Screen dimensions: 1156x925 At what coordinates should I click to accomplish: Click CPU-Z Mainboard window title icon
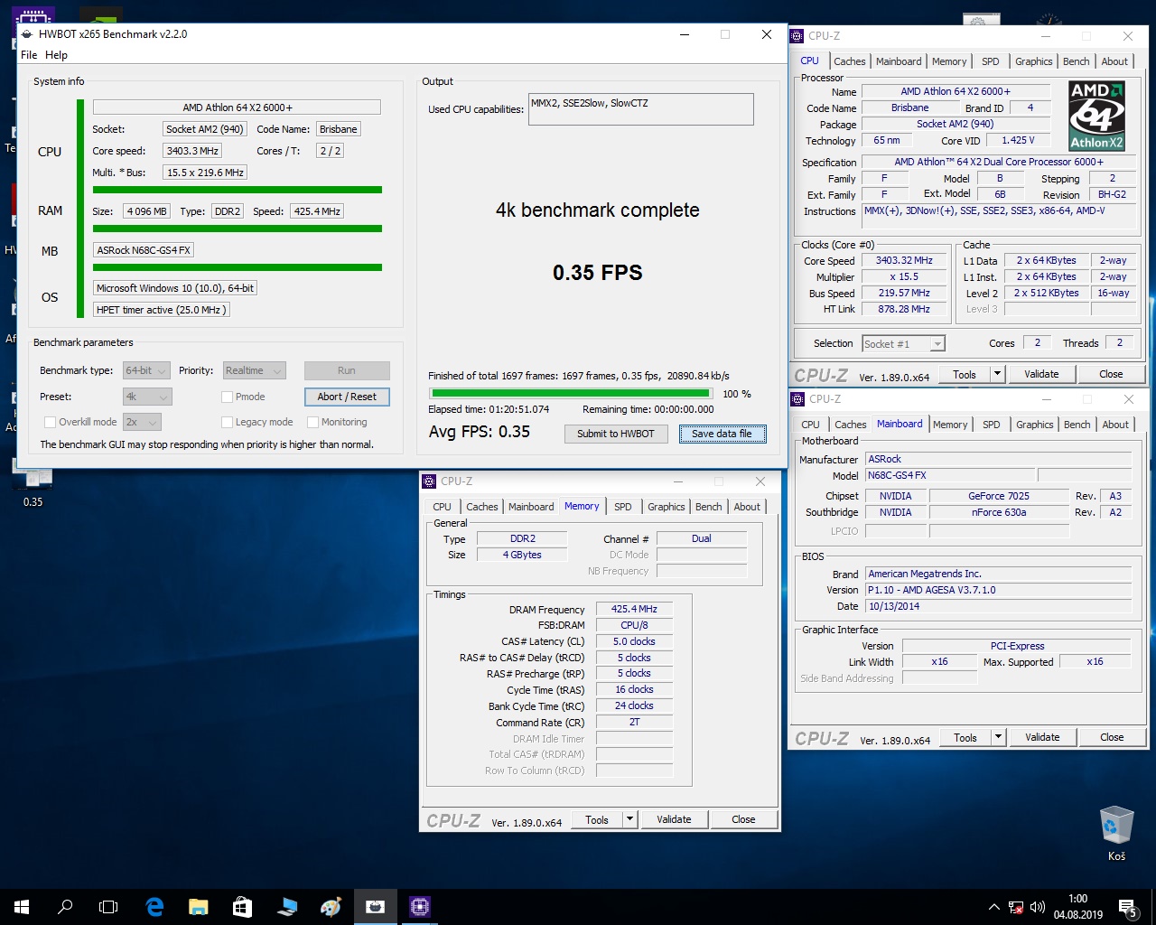coord(797,398)
